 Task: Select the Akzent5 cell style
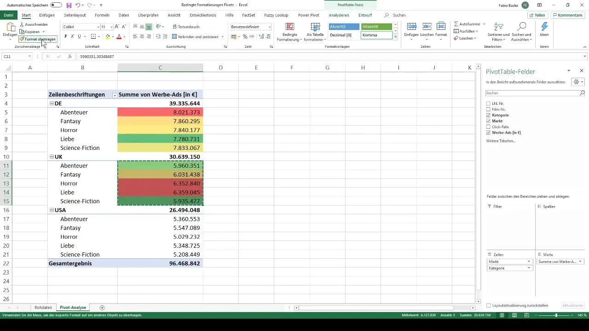coord(344,27)
